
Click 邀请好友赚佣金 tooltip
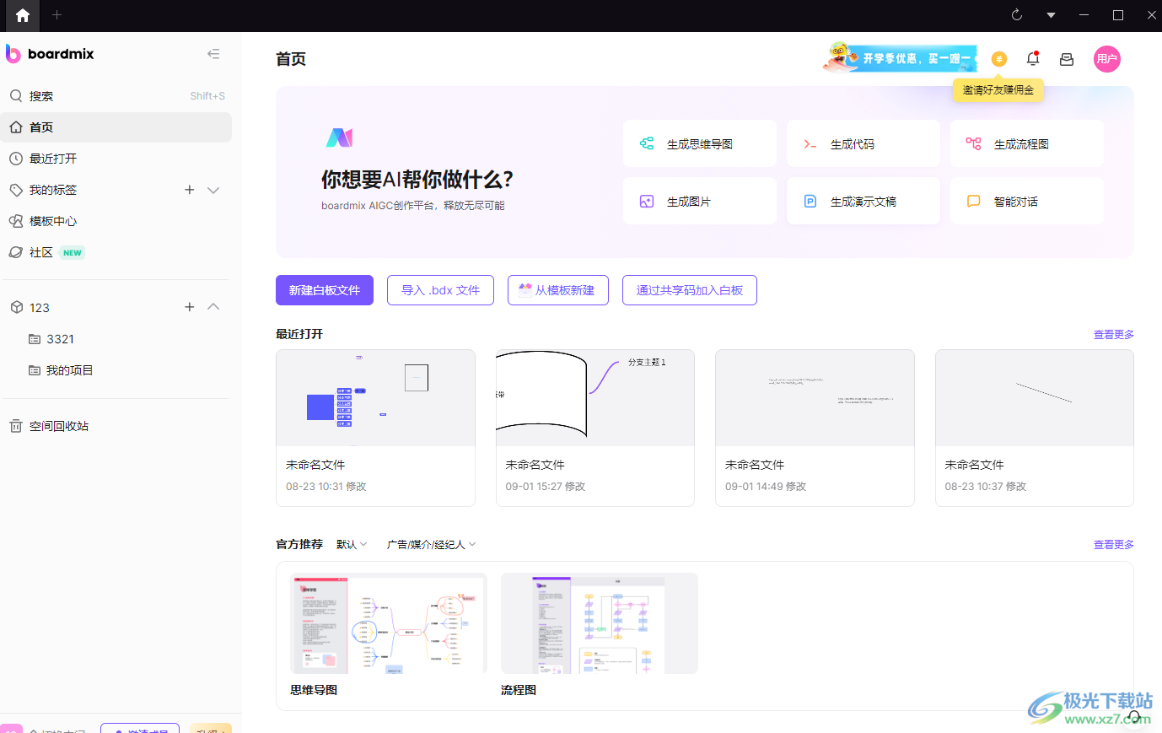click(x=998, y=90)
